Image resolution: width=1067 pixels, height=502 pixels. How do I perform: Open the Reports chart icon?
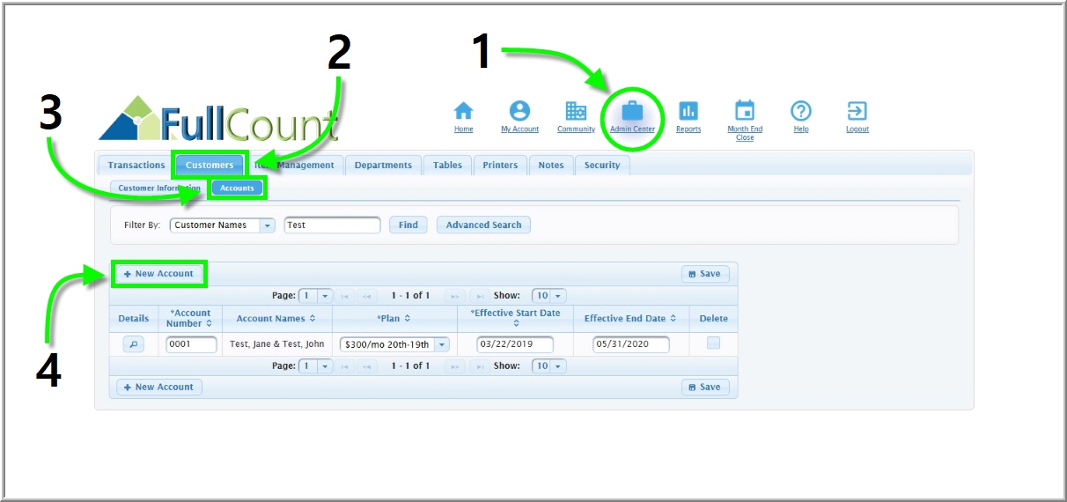pos(688,111)
